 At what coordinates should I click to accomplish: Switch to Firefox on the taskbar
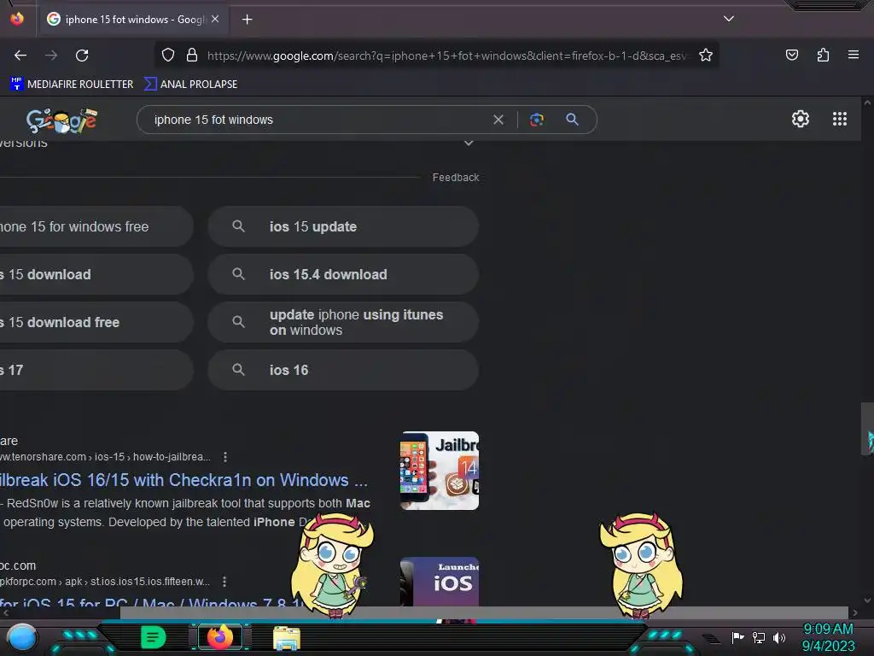coord(220,637)
